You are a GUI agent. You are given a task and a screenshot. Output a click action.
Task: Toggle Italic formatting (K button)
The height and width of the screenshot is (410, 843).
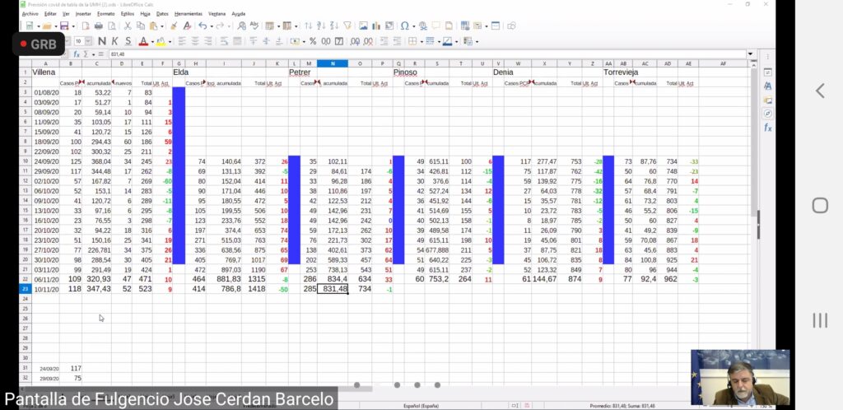tap(115, 41)
